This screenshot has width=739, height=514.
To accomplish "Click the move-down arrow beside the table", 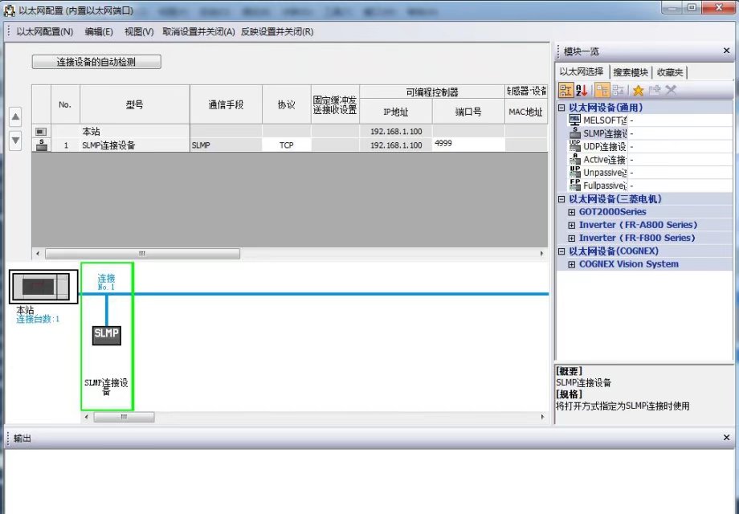I will click(14, 140).
